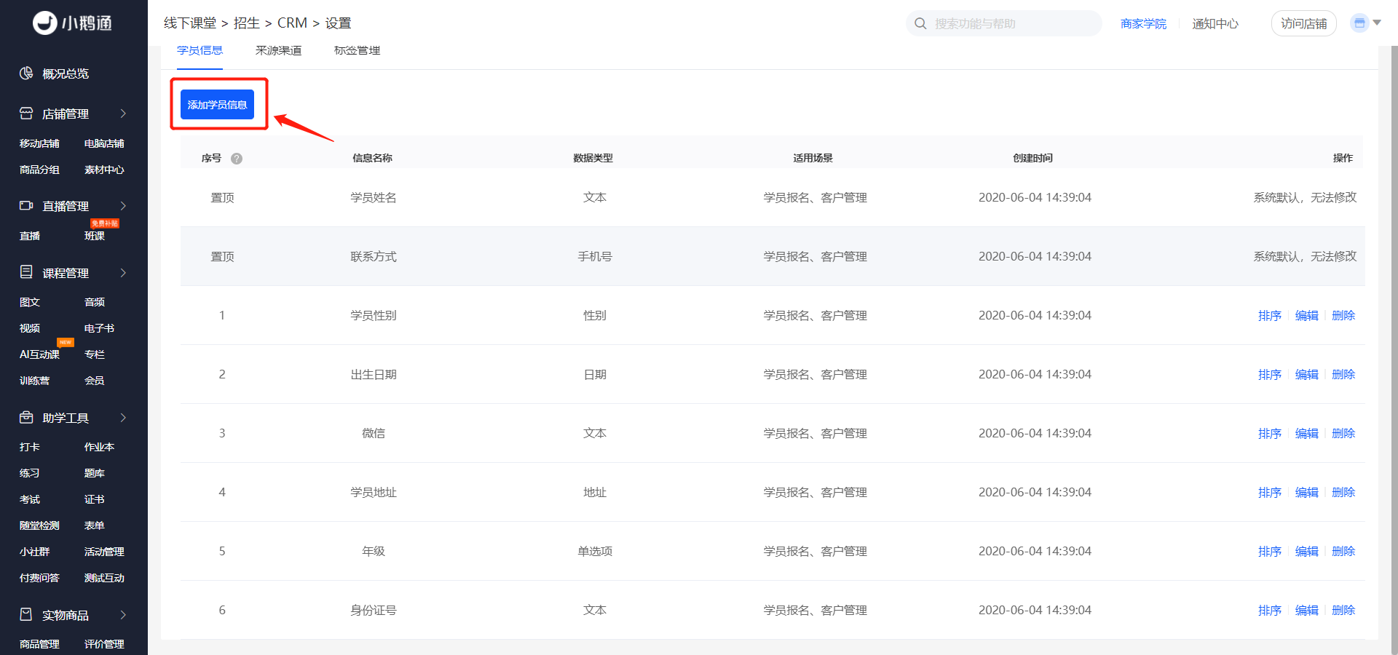Open 评价管理 in the sidebar

(104, 644)
